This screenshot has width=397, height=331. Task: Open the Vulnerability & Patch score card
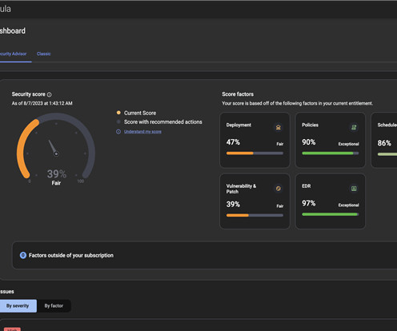click(x=255, y=201)
